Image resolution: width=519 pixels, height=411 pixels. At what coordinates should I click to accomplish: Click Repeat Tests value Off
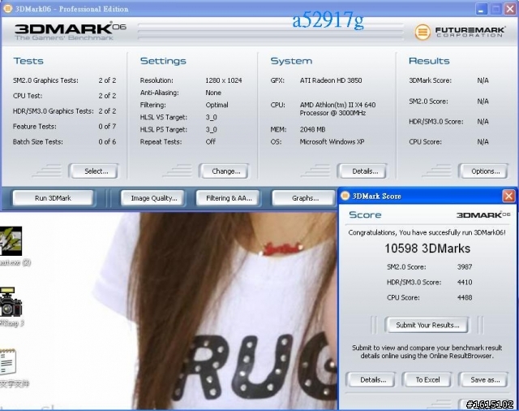pyautogui.click(x=211, y=141)
